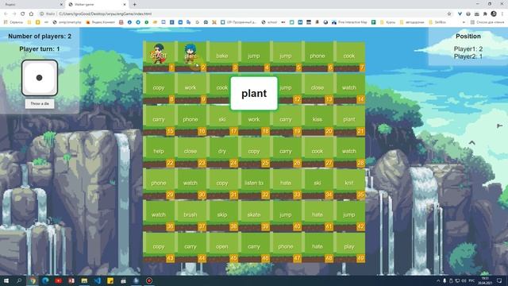Reload the page with the refresh icon
Image resolution: width=508 pixels, height=286 pixels.
point(23,14)
